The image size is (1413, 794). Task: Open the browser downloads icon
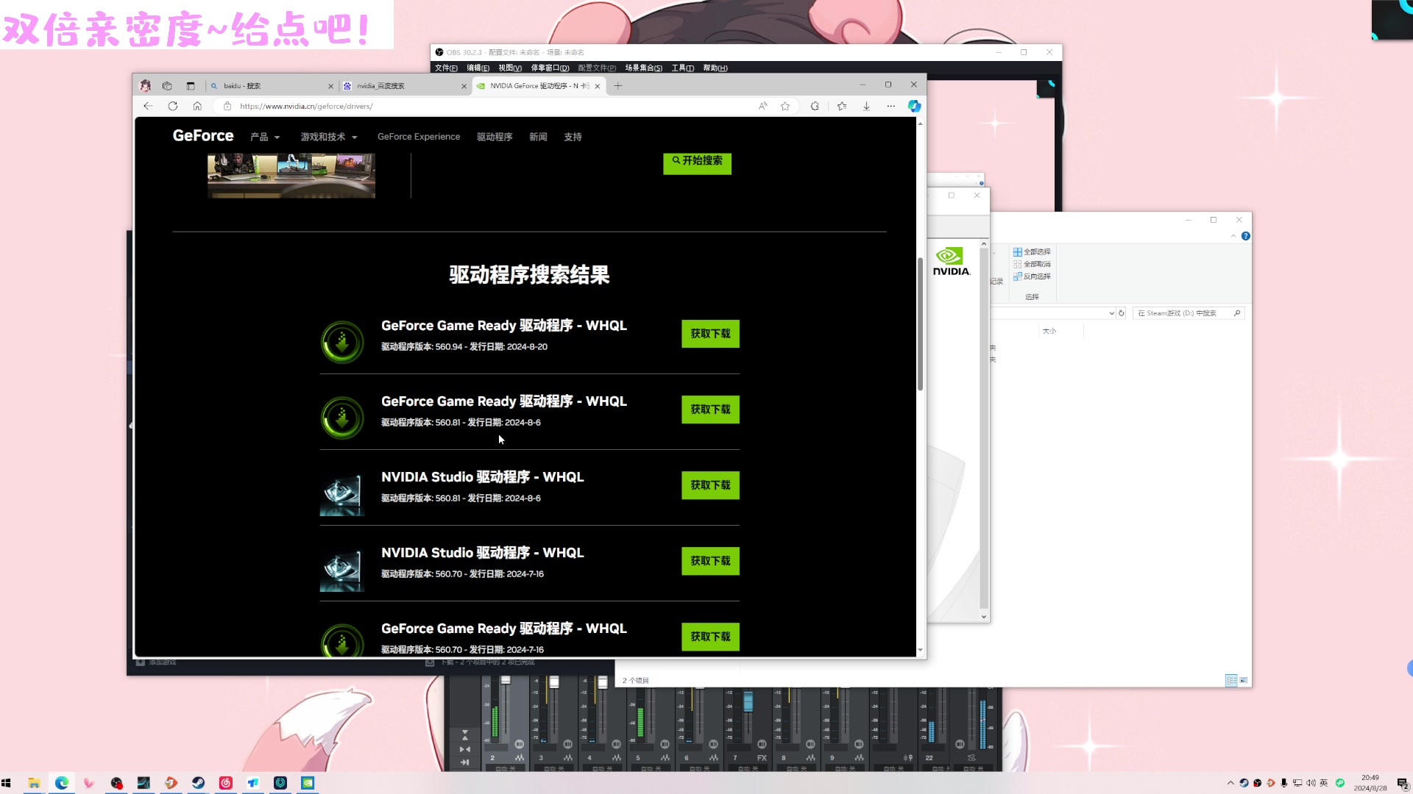pos(866,106)
